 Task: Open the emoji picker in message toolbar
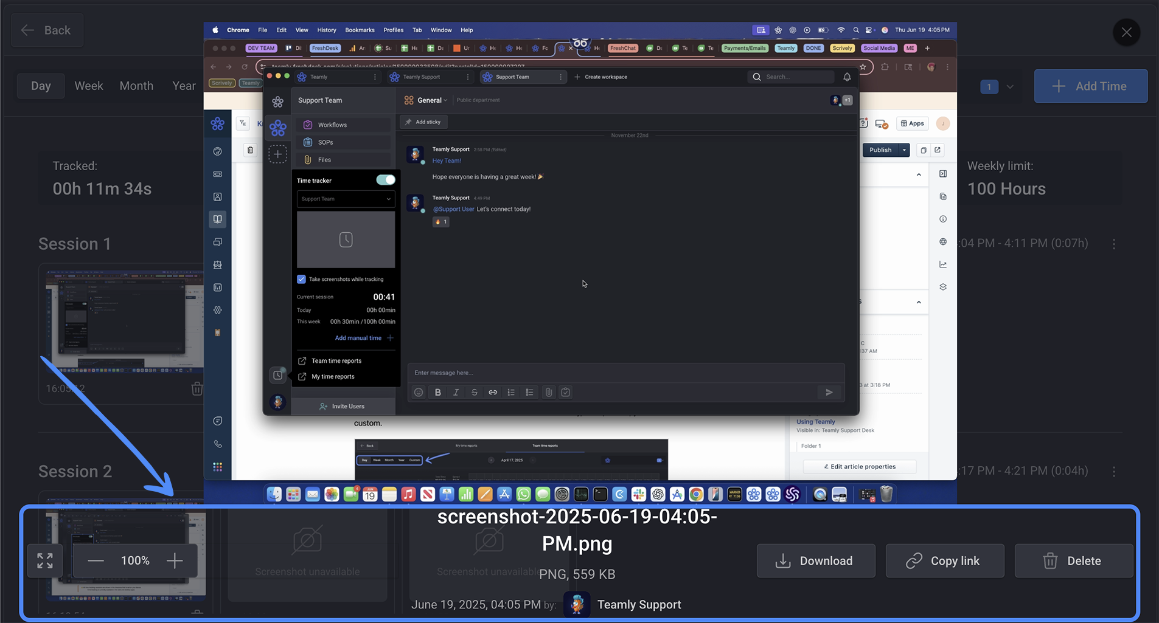coord(419,393)
